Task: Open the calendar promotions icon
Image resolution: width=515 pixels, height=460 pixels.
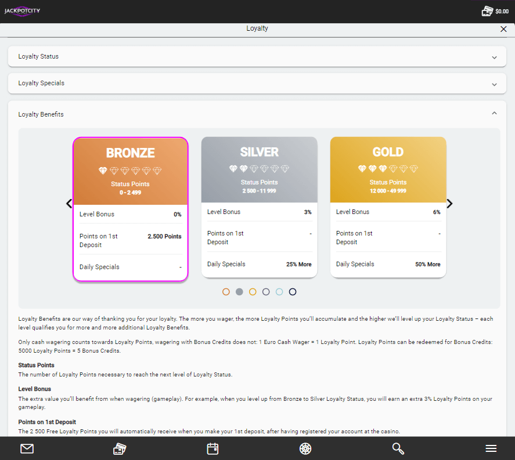Action: point(213,448)
